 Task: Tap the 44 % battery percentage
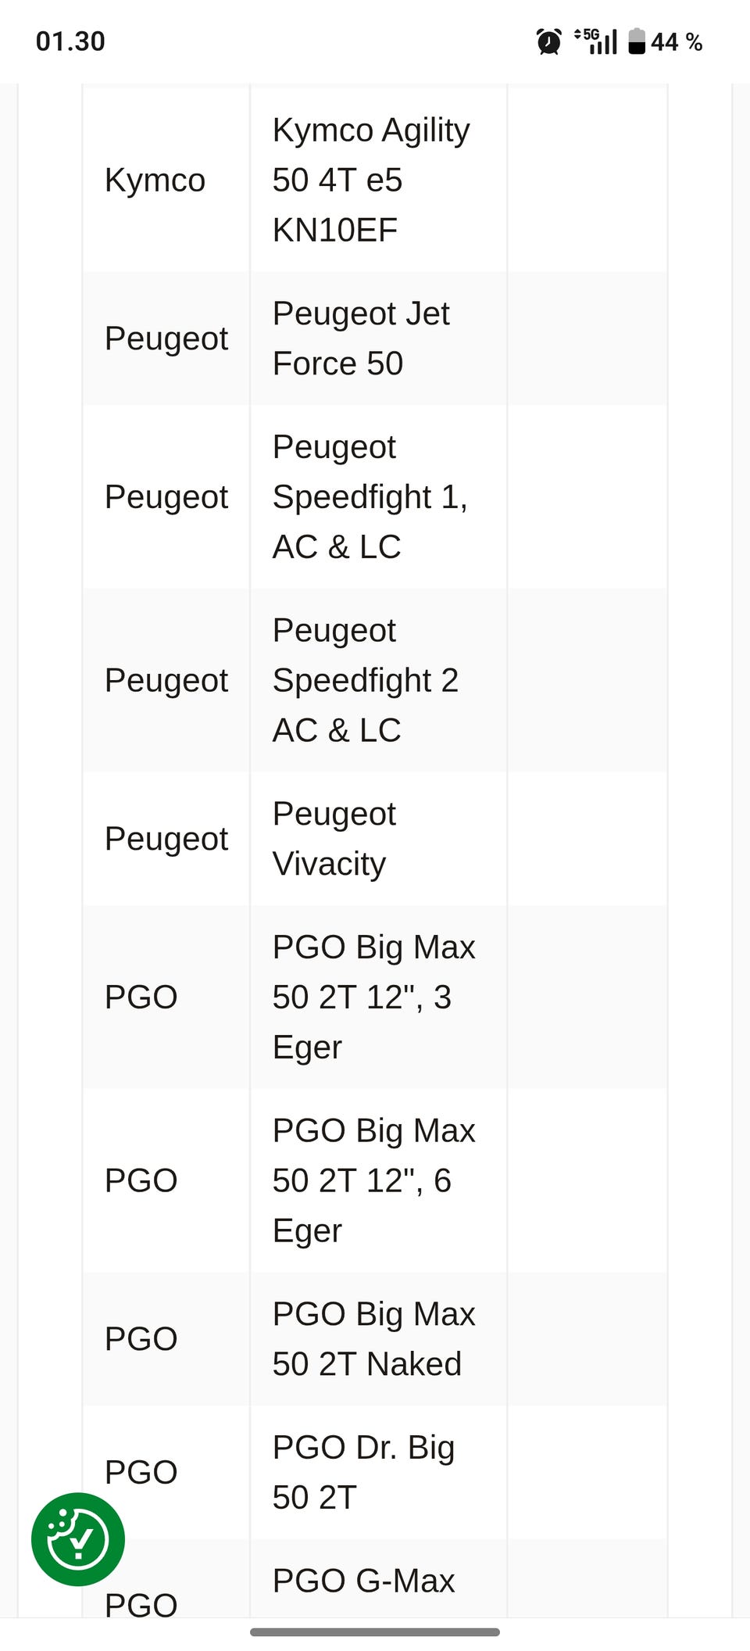677,41
